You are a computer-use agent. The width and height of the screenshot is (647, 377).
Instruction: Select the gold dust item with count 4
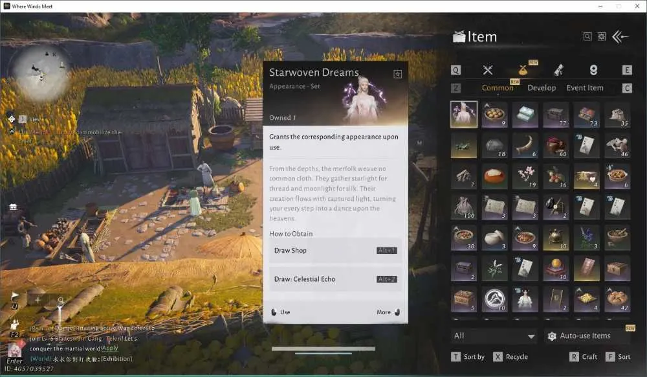click(x=586, y=299)
